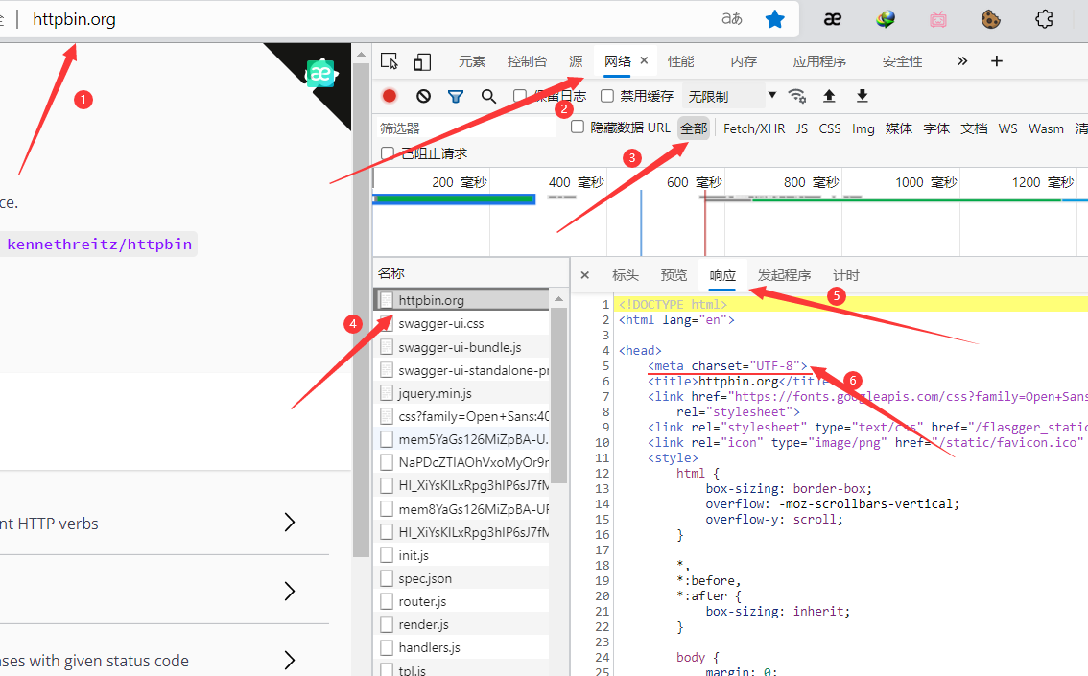
Task: Open the 内存 tab
Action: 744,61
